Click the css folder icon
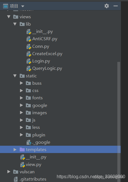 (28, 91)
